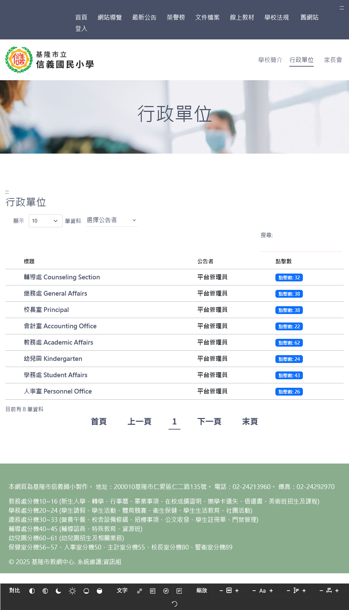The image size is (349, 610).
Task: Sort by 公告者 column header
Action: click(206, 261)
